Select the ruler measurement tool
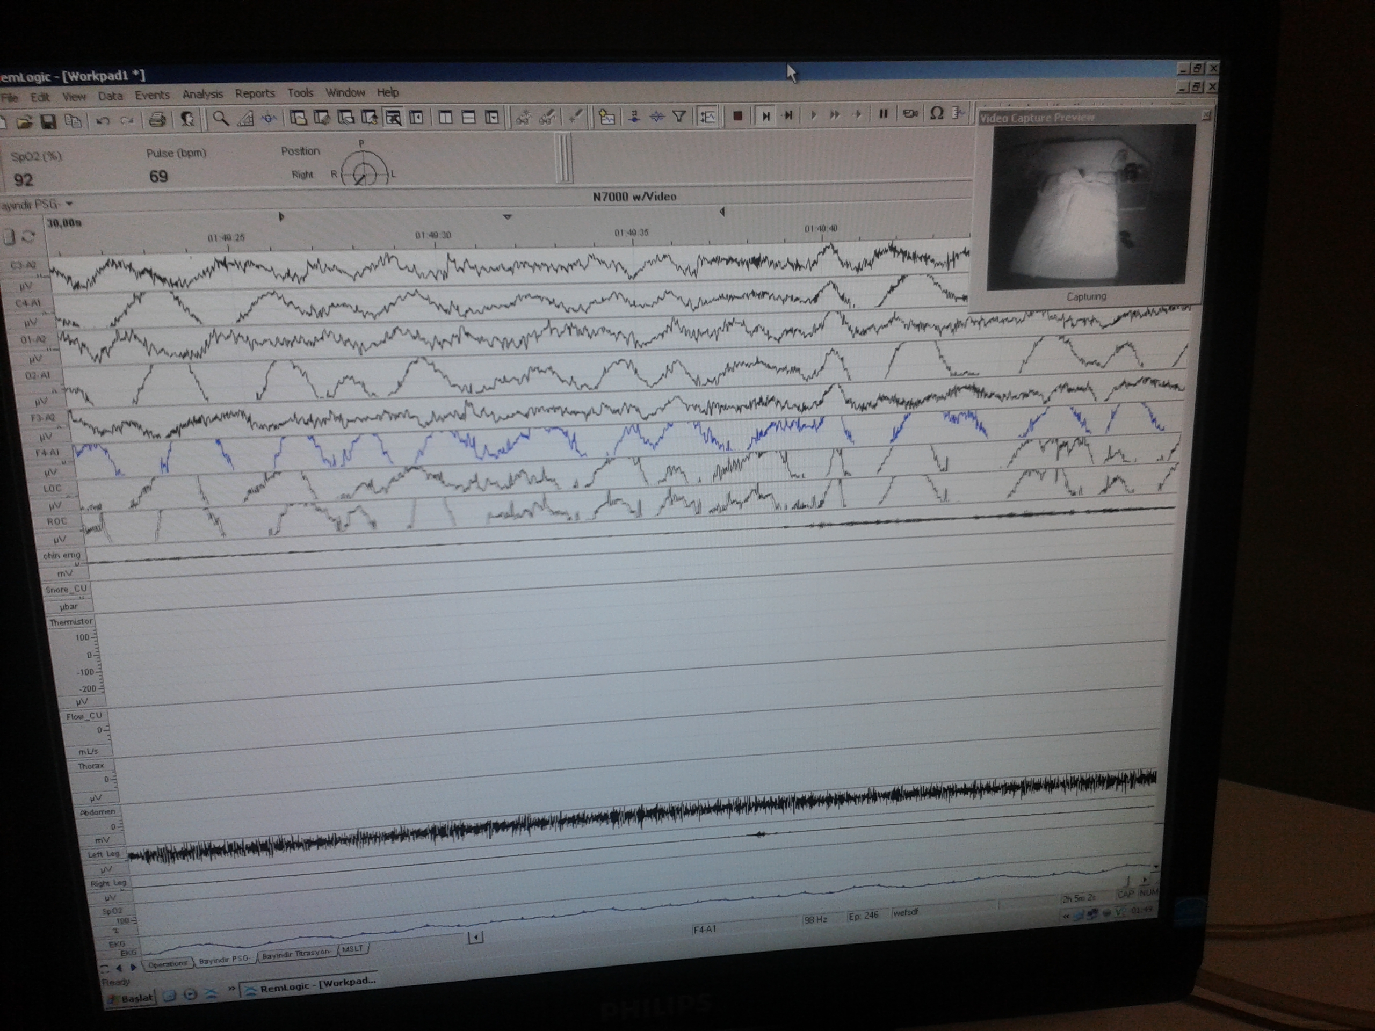Viewport: 1375px width, 1031px height. (x=245, y=118)
